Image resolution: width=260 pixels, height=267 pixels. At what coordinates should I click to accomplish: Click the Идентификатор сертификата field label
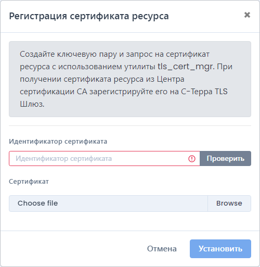coord(58,142)
